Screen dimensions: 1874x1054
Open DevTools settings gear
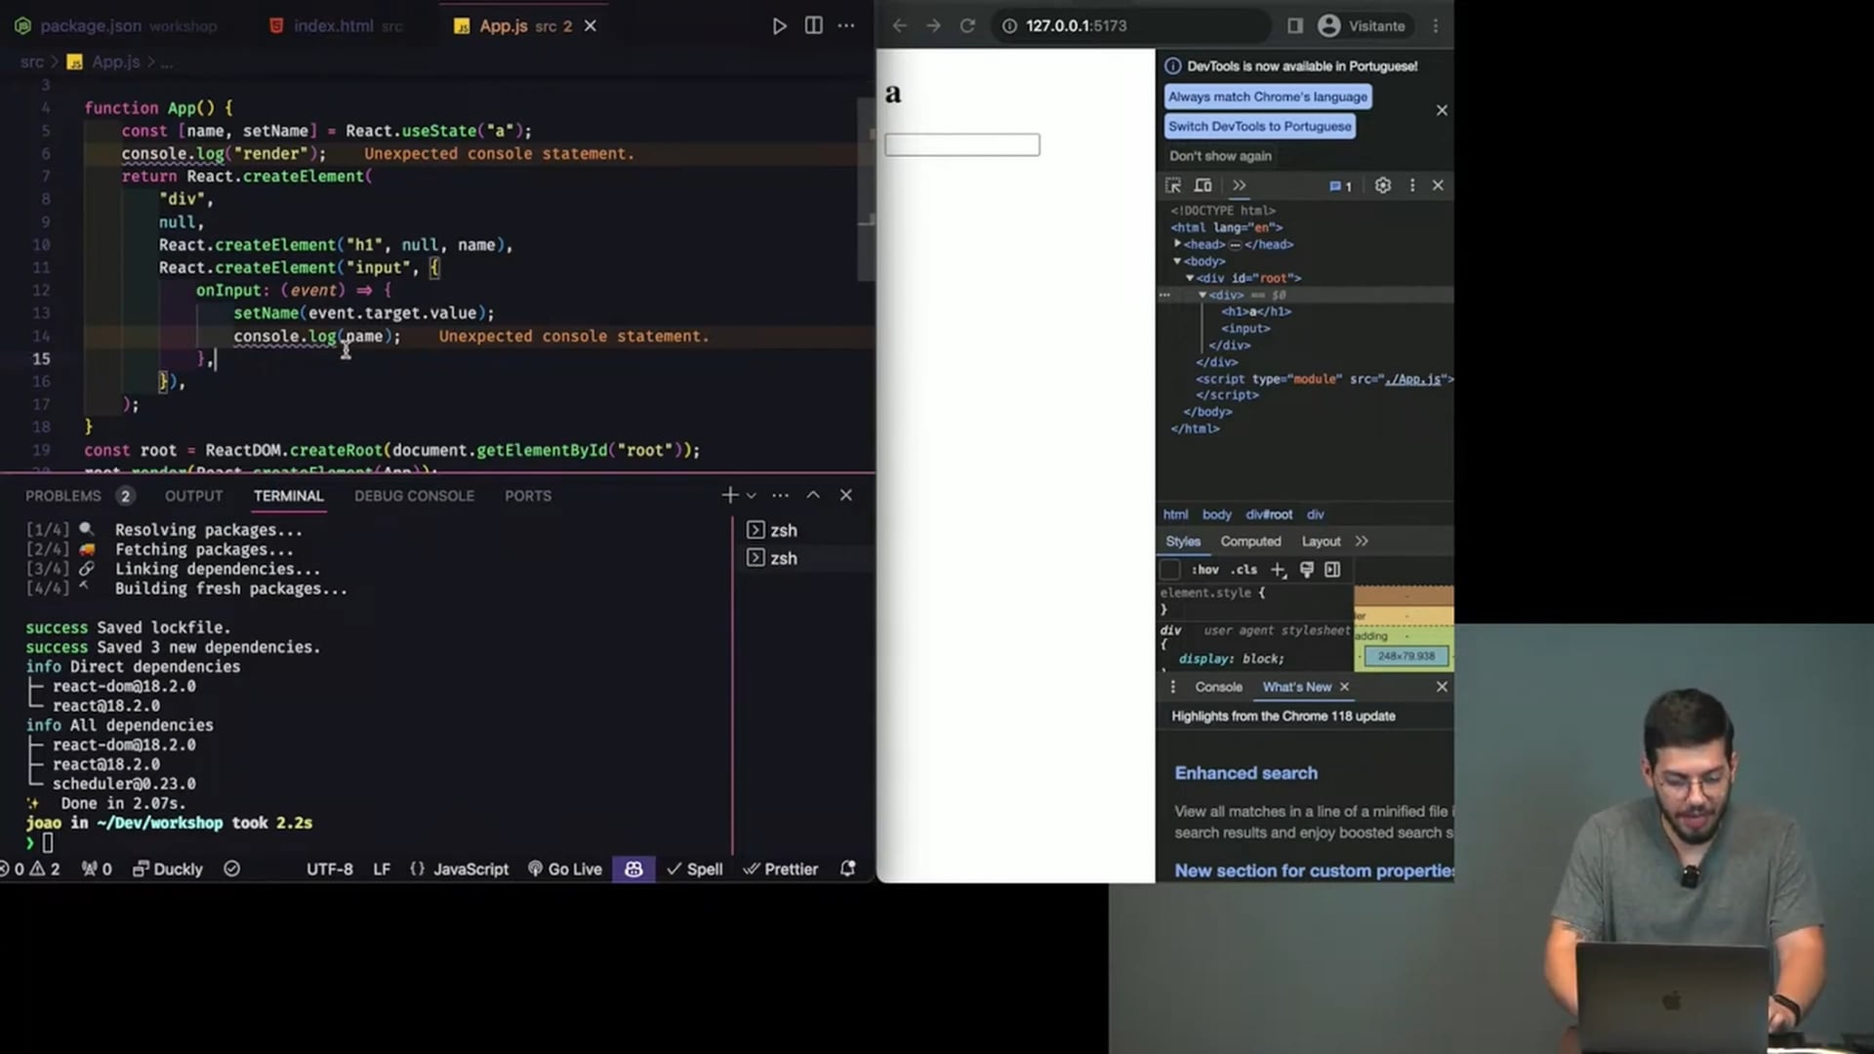click(1382, 185)
